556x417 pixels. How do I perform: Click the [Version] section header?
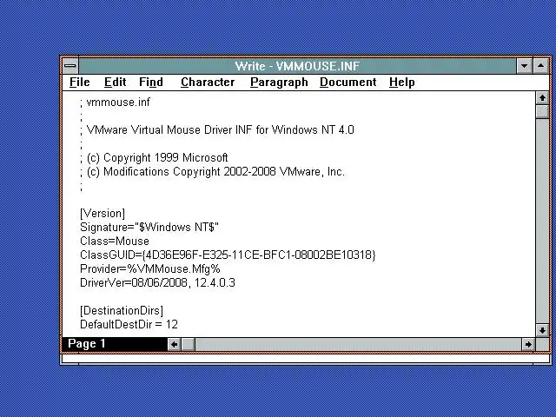pos(103,214)
